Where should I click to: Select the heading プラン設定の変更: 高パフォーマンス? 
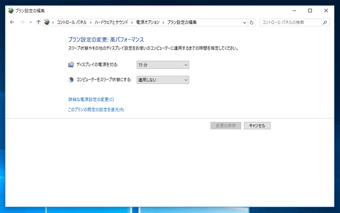[x=106, y=39]
